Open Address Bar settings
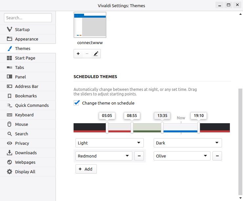 pos(28,86)
